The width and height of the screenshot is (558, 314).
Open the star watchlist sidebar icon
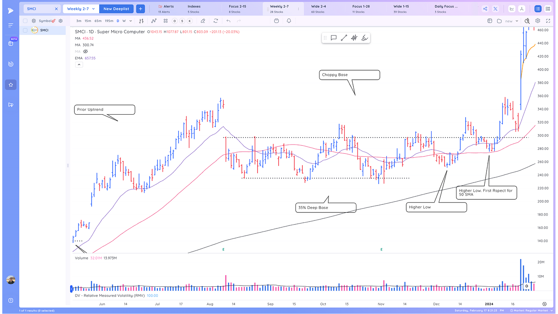10,84
